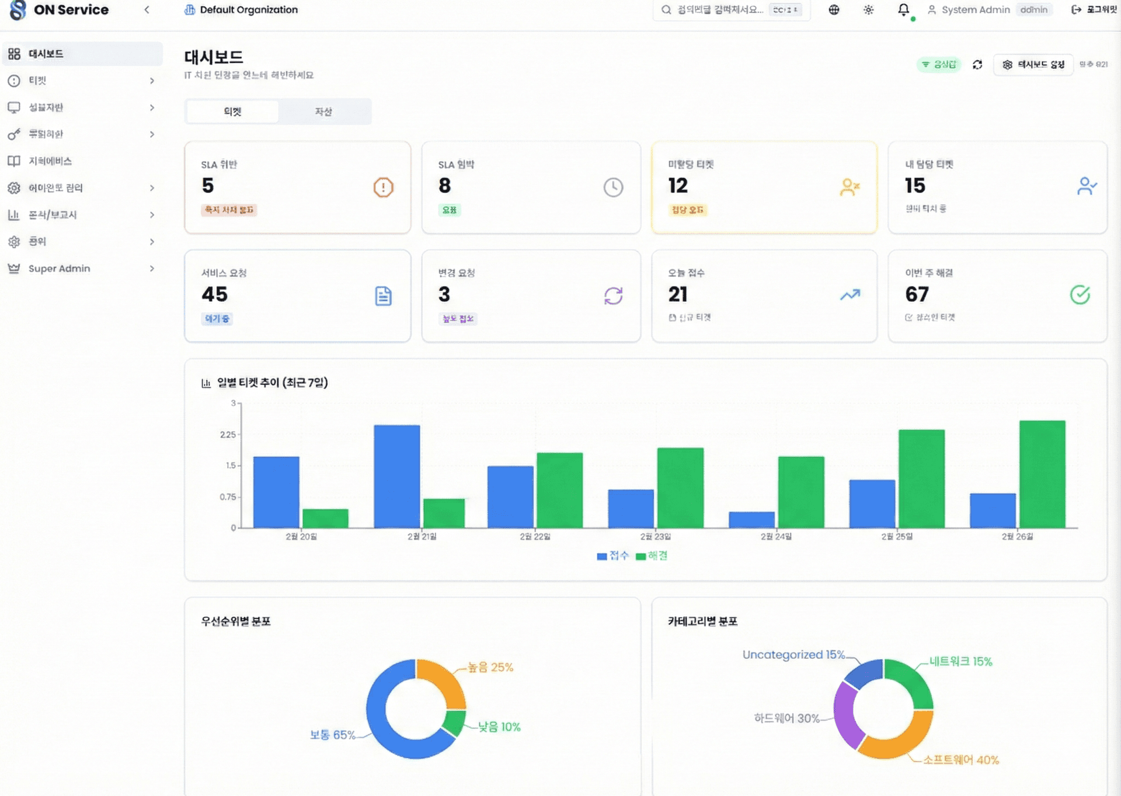Screen dimensions: 1121x796
Task: Select the key-shaped permissions icon in sidebar
Action: (15, 134)
